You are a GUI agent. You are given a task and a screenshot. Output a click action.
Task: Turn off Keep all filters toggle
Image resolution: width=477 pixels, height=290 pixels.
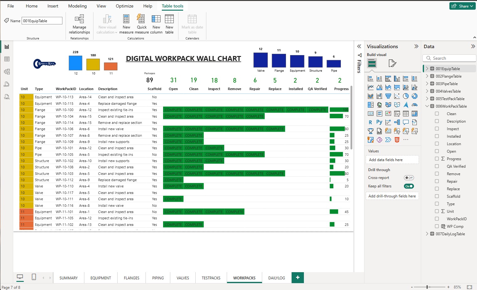tap(409, 186)
